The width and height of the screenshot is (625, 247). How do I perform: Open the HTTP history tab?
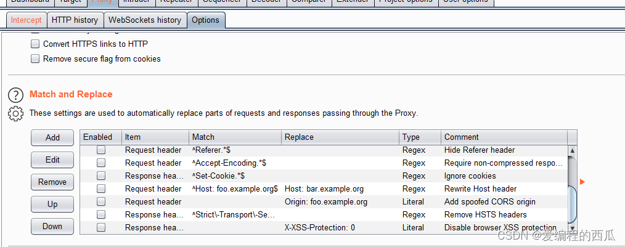pos(75,20)
